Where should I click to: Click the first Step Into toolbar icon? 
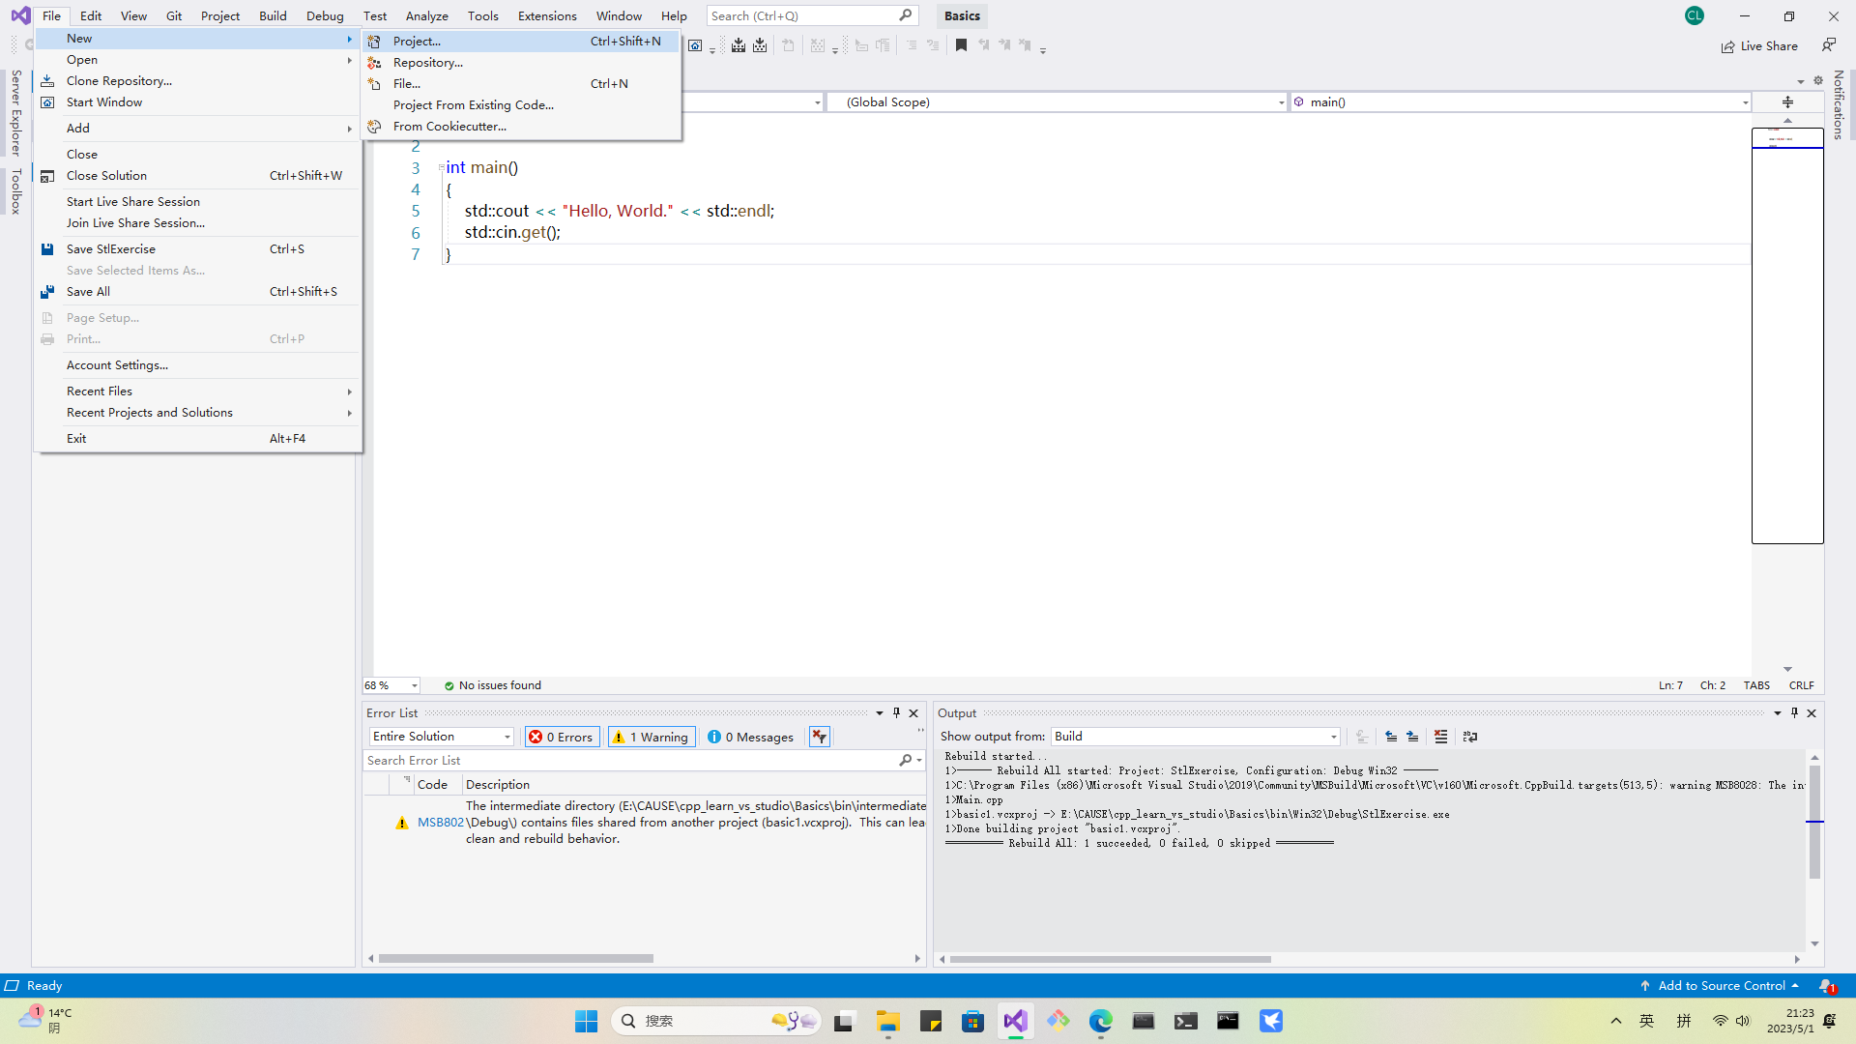pos(739,45)
